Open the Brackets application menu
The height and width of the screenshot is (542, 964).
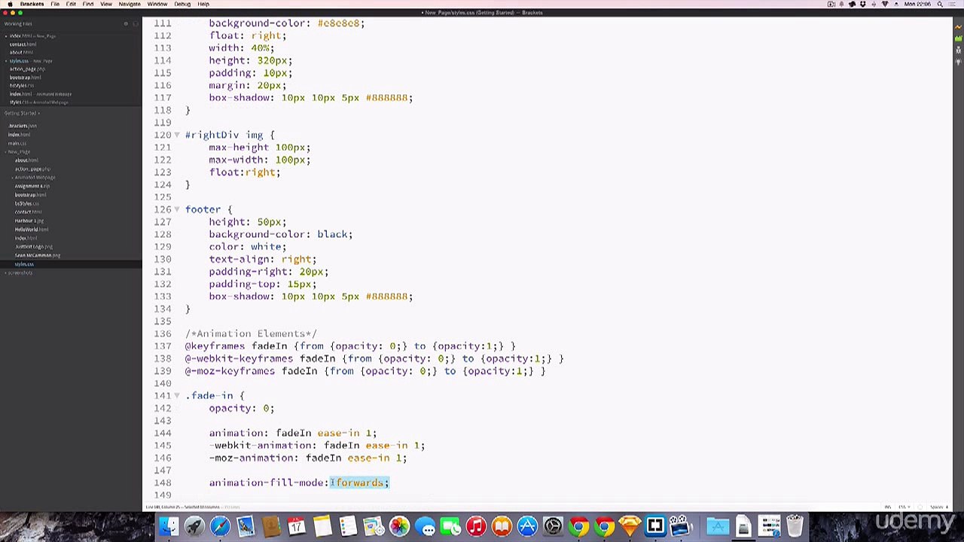click(x=32, y=4)
